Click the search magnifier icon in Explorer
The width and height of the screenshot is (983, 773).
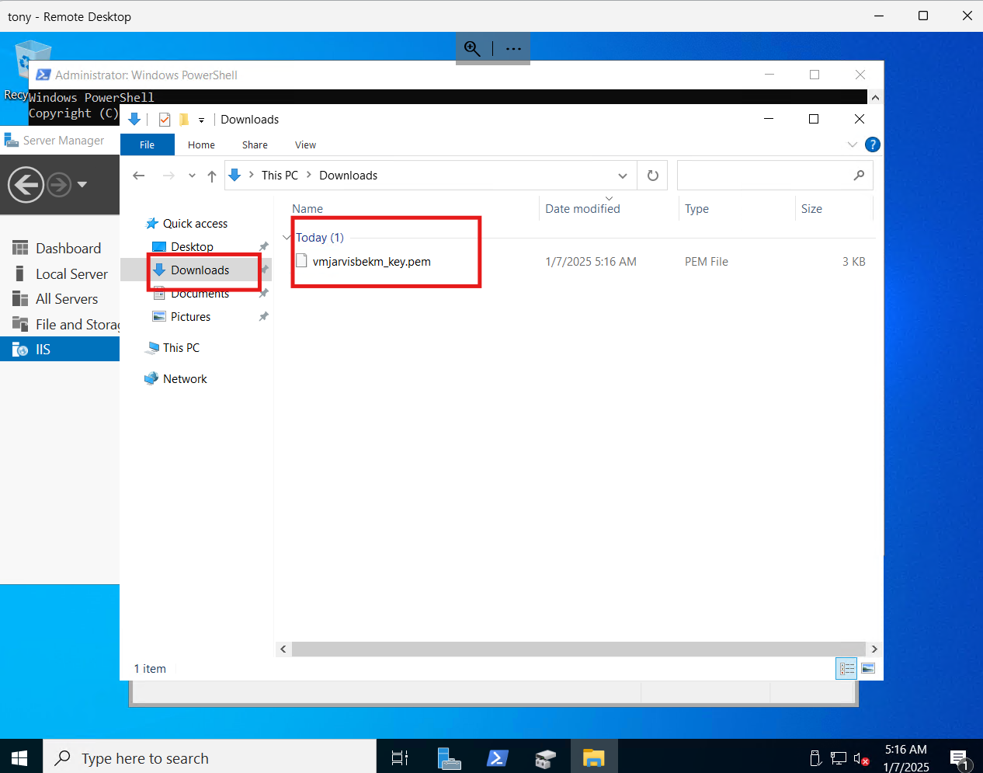[859, 176]
